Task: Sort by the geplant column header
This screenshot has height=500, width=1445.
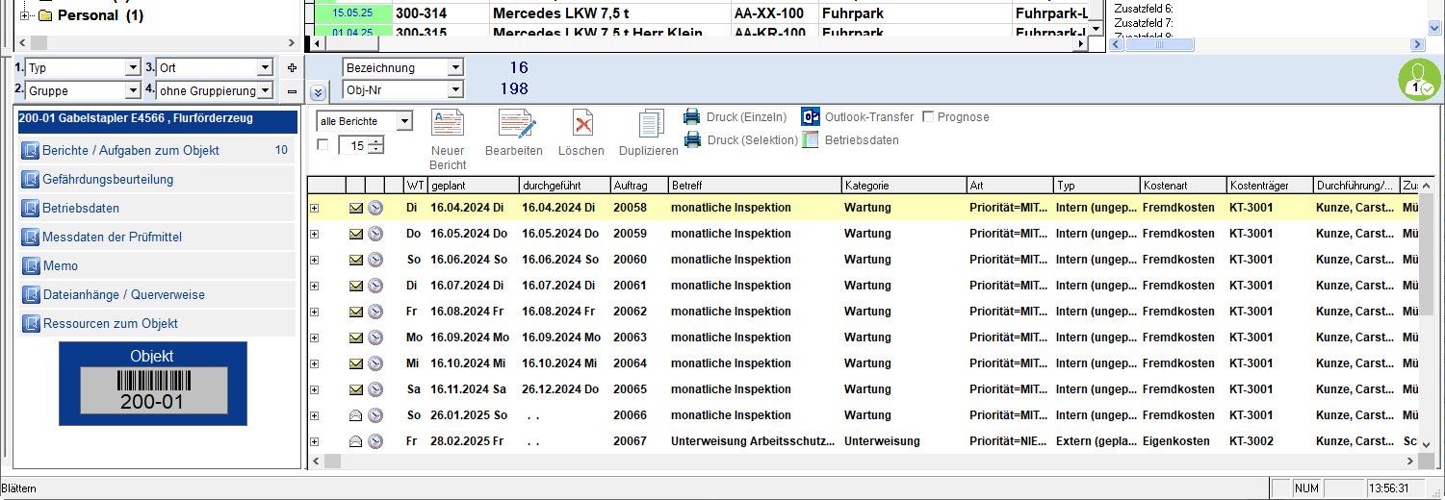Action: point(473,186)
